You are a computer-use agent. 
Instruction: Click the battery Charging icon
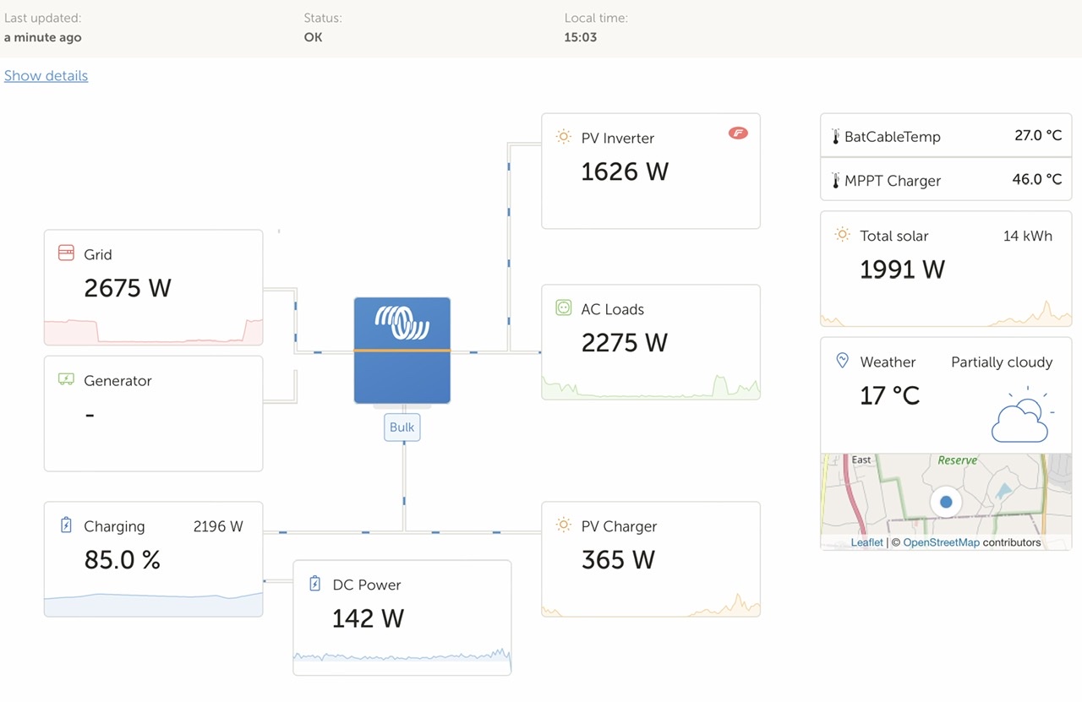coord(66,525)
